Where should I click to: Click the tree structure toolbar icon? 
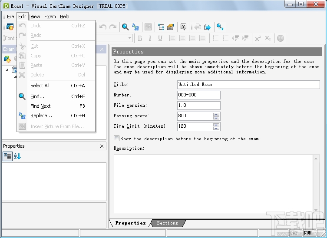click(161, 27)
